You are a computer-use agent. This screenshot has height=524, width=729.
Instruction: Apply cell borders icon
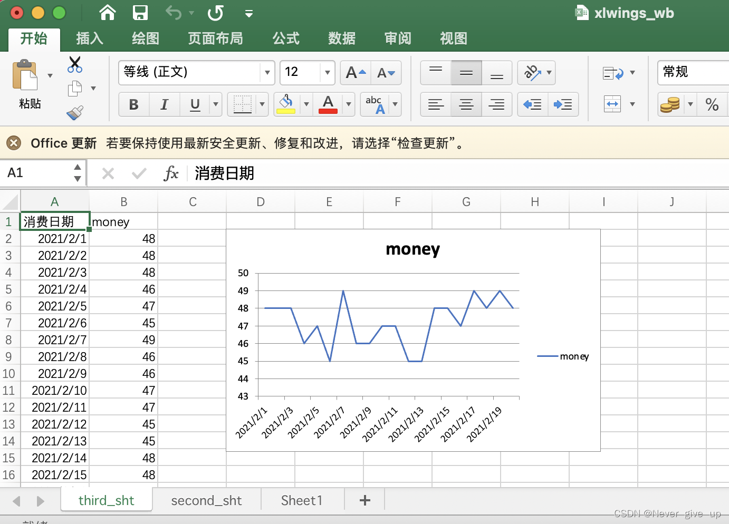243,104
